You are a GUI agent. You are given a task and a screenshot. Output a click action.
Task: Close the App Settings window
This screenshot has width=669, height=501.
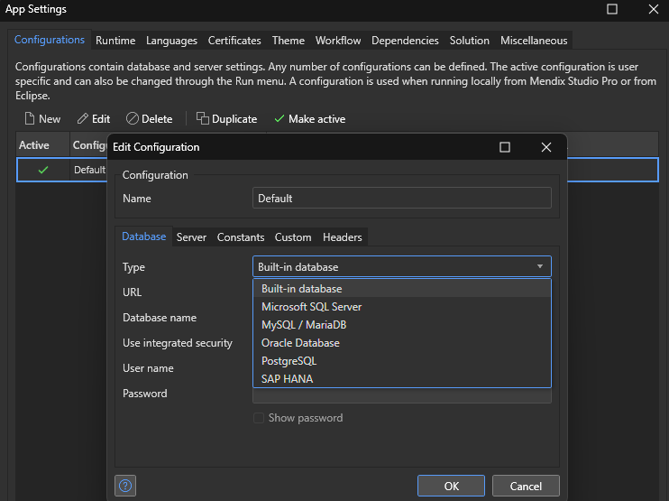tap(653, 9)
